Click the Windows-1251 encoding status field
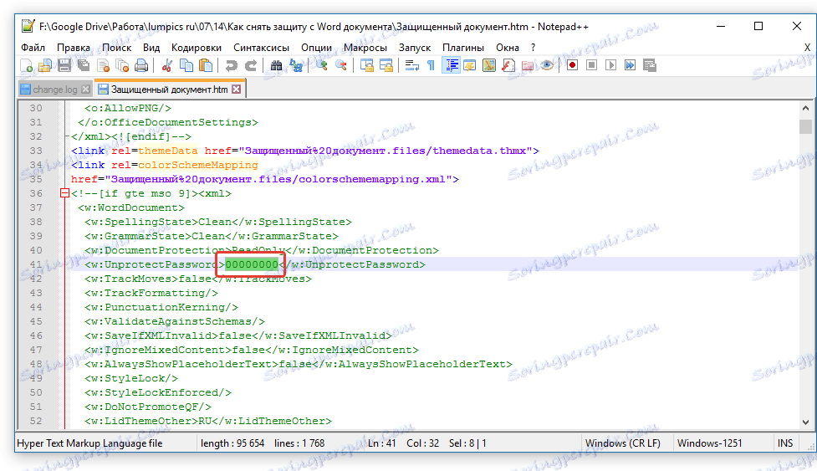This screenshot has width=817, height=471. point(710,443)
